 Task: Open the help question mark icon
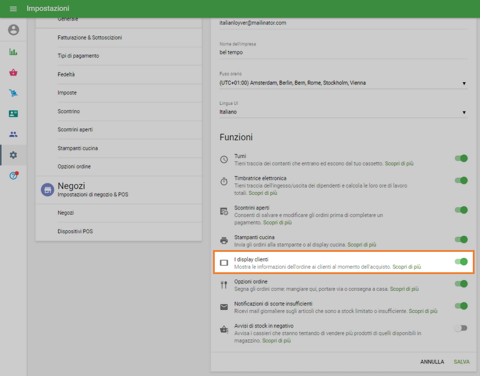(13, 176)
